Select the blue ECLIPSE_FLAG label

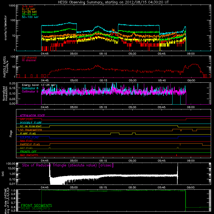[29, 137]
